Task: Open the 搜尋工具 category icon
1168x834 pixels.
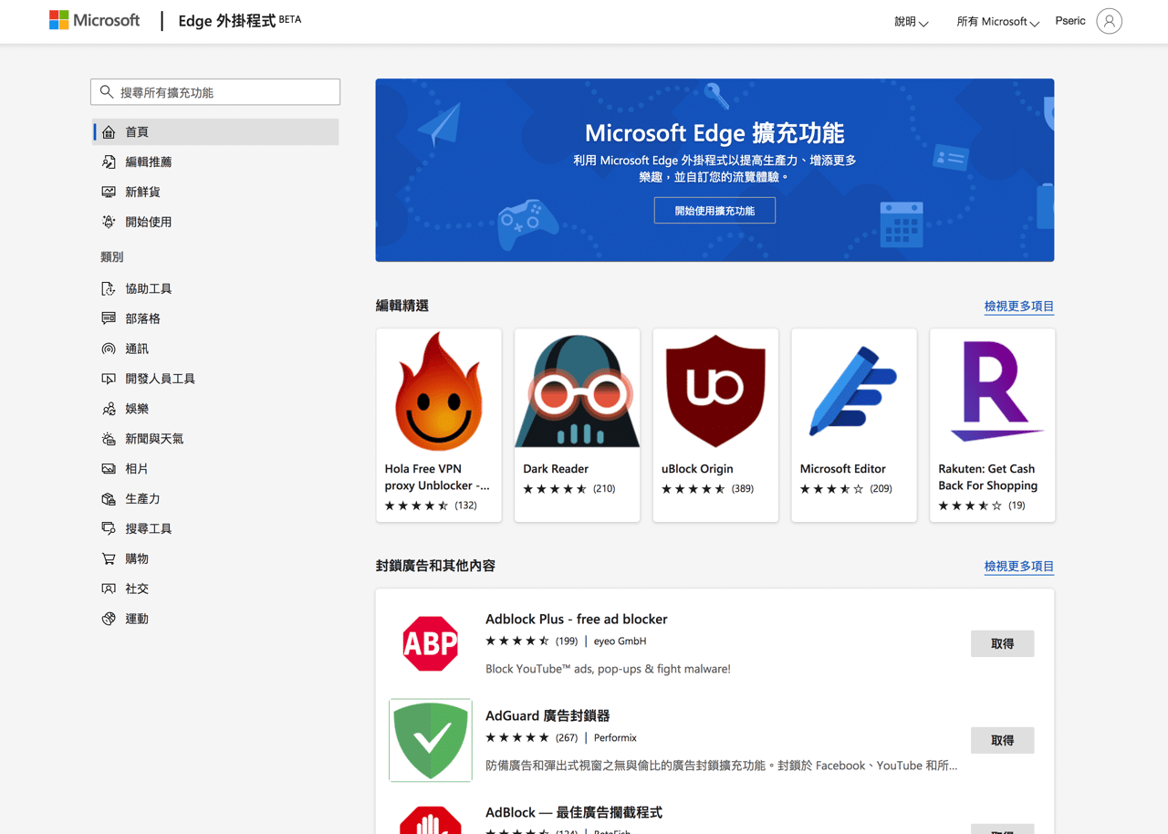Action: tap(107, 528)
